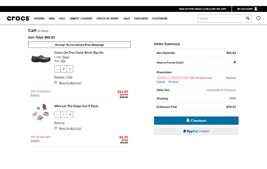Open the wishlist heart icon in header
This screenshot has height=169, width=267.
pos(258,18)
